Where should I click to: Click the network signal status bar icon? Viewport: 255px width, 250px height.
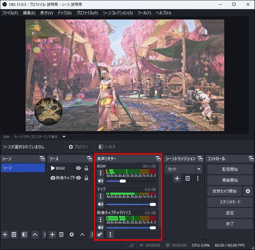coord(131,245)
